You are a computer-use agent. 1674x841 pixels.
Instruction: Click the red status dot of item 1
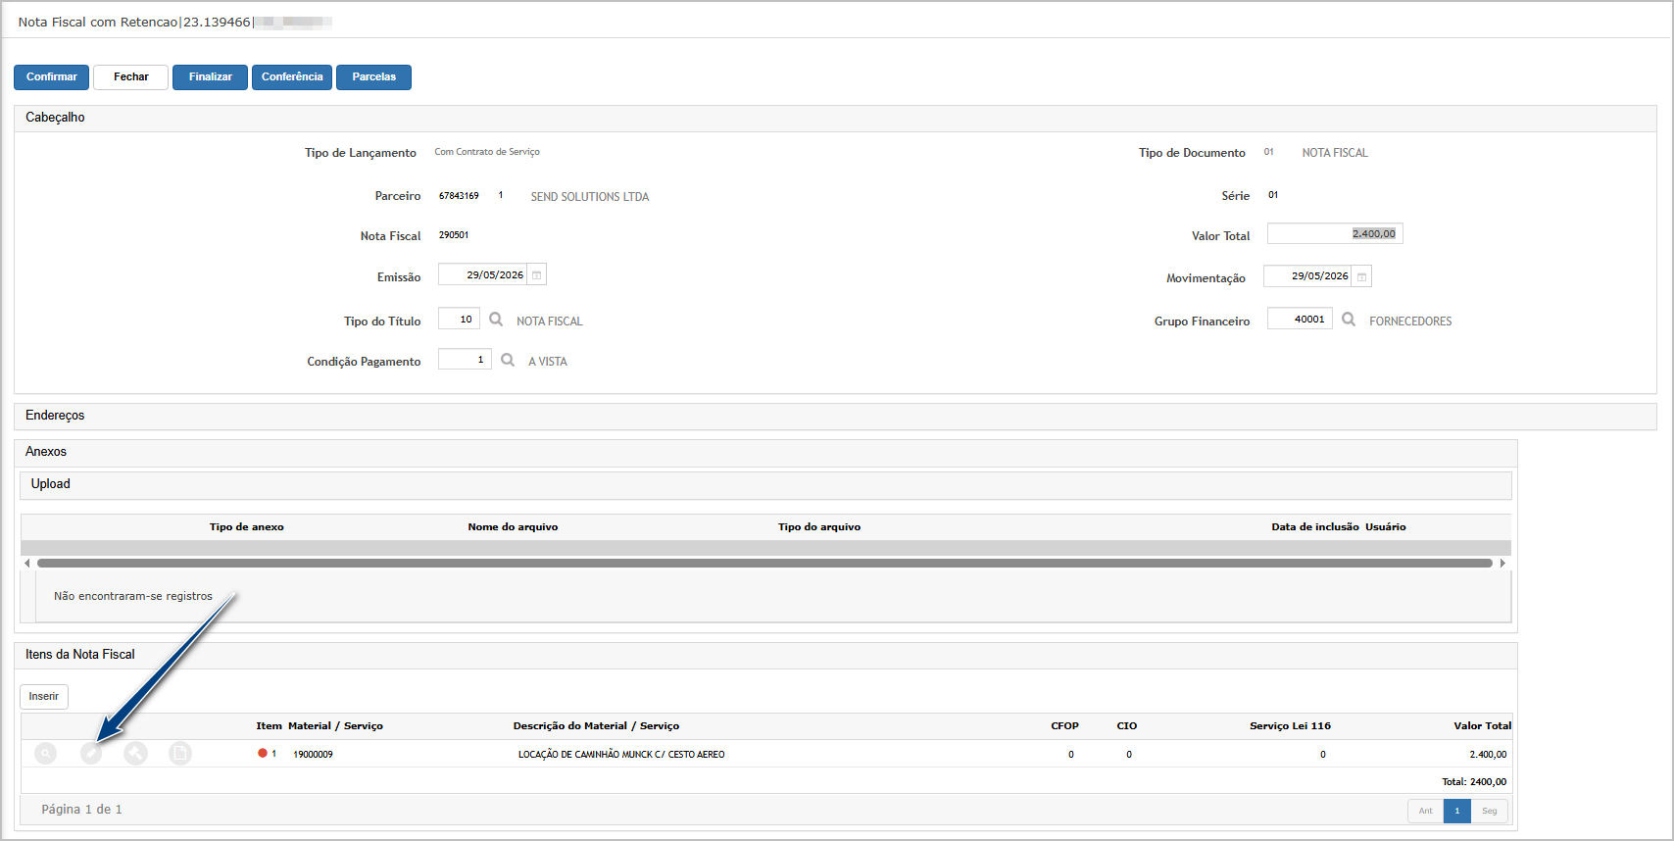[263, 753]
